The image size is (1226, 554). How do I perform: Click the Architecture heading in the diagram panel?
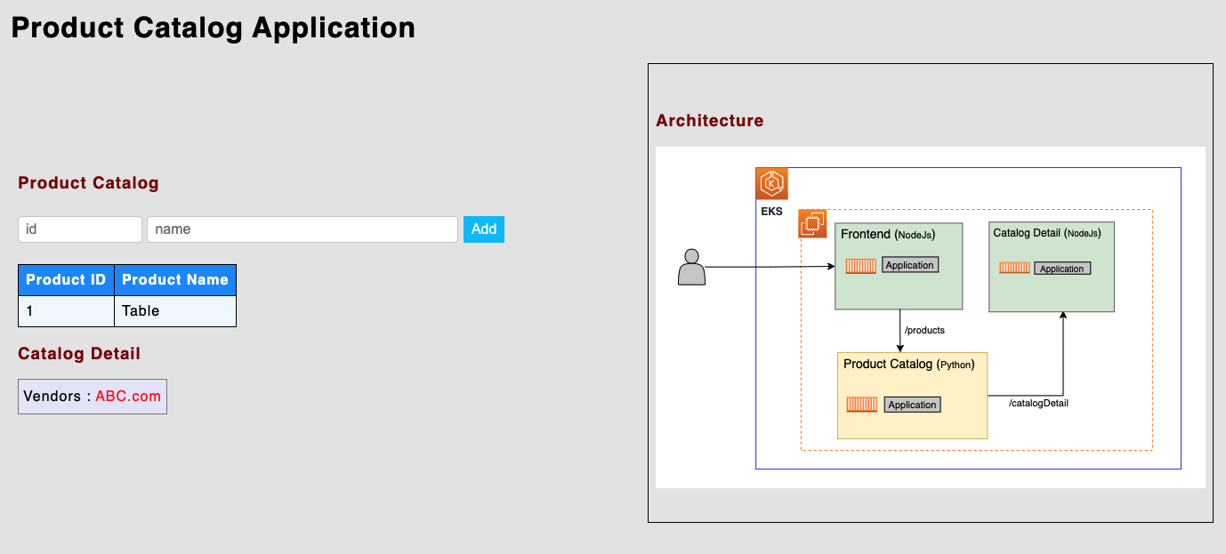click(x=709, y=120)
